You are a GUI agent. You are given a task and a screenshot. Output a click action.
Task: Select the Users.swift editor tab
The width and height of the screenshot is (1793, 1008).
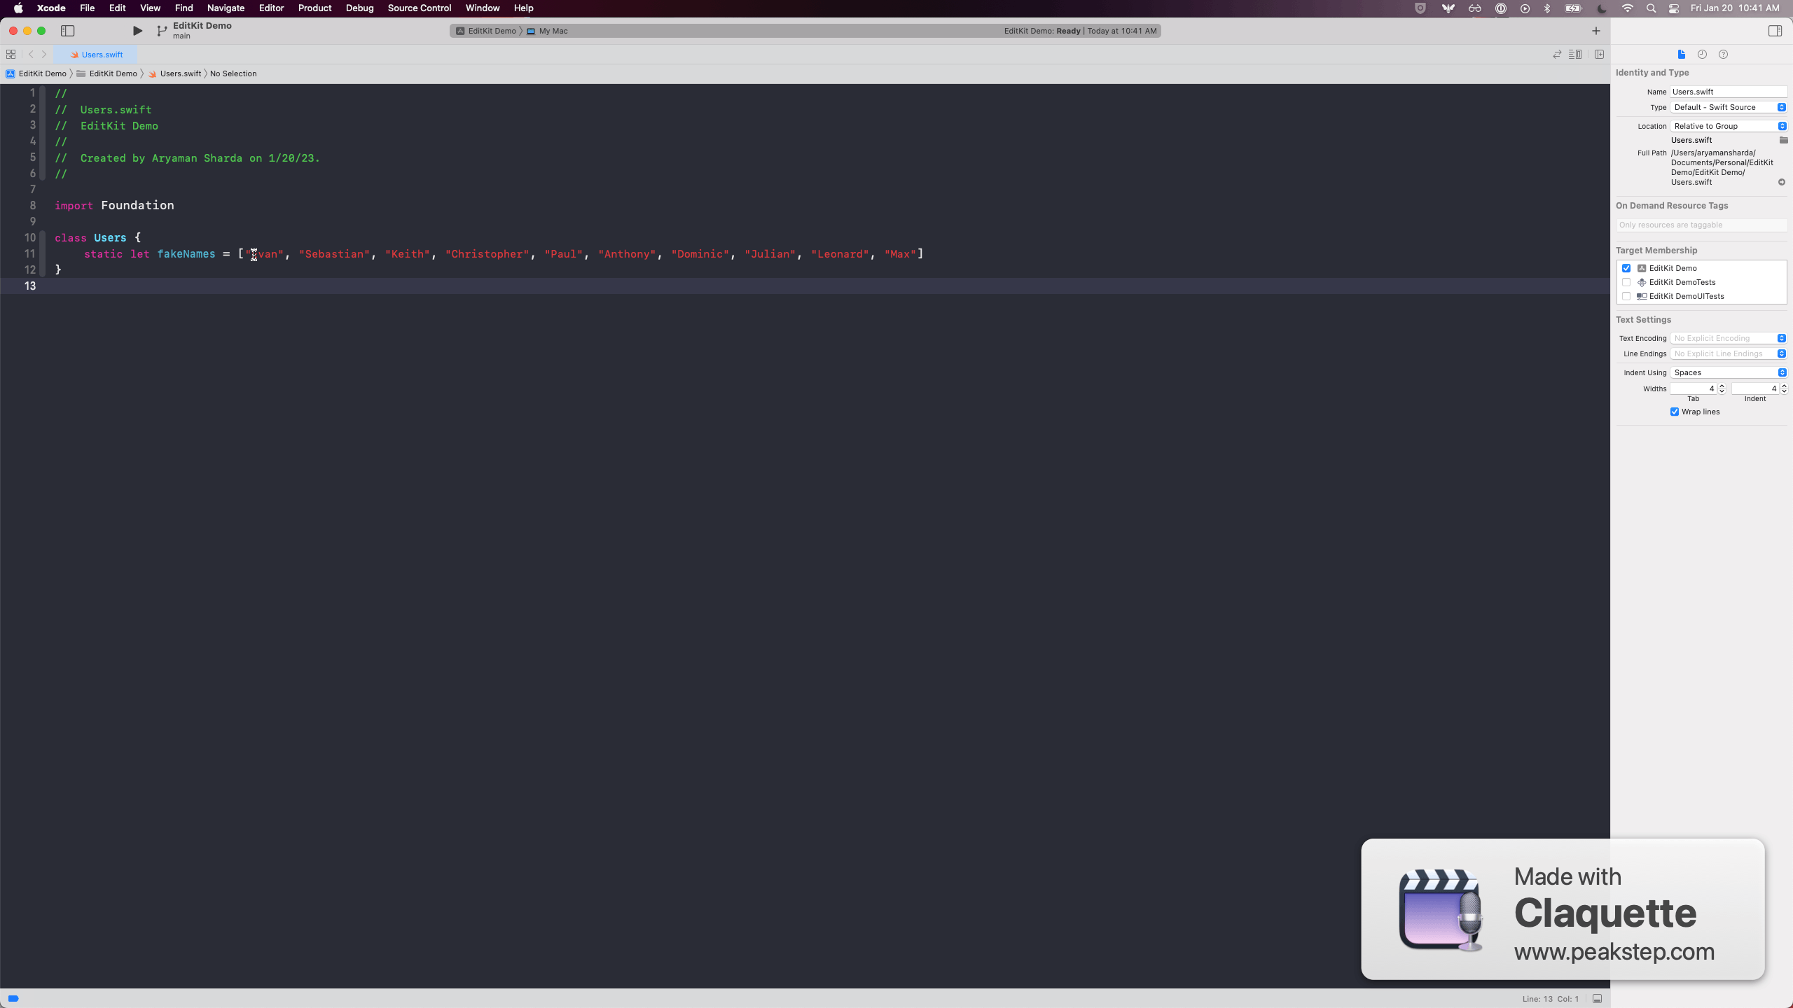98,54
